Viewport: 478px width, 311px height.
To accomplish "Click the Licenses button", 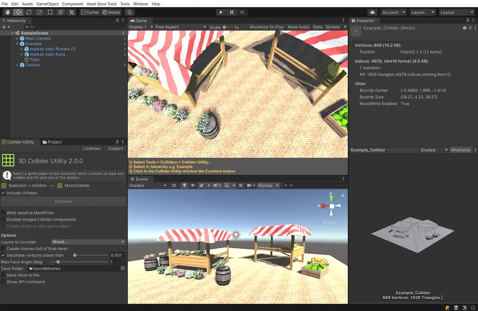I will (x=92, y=149).
